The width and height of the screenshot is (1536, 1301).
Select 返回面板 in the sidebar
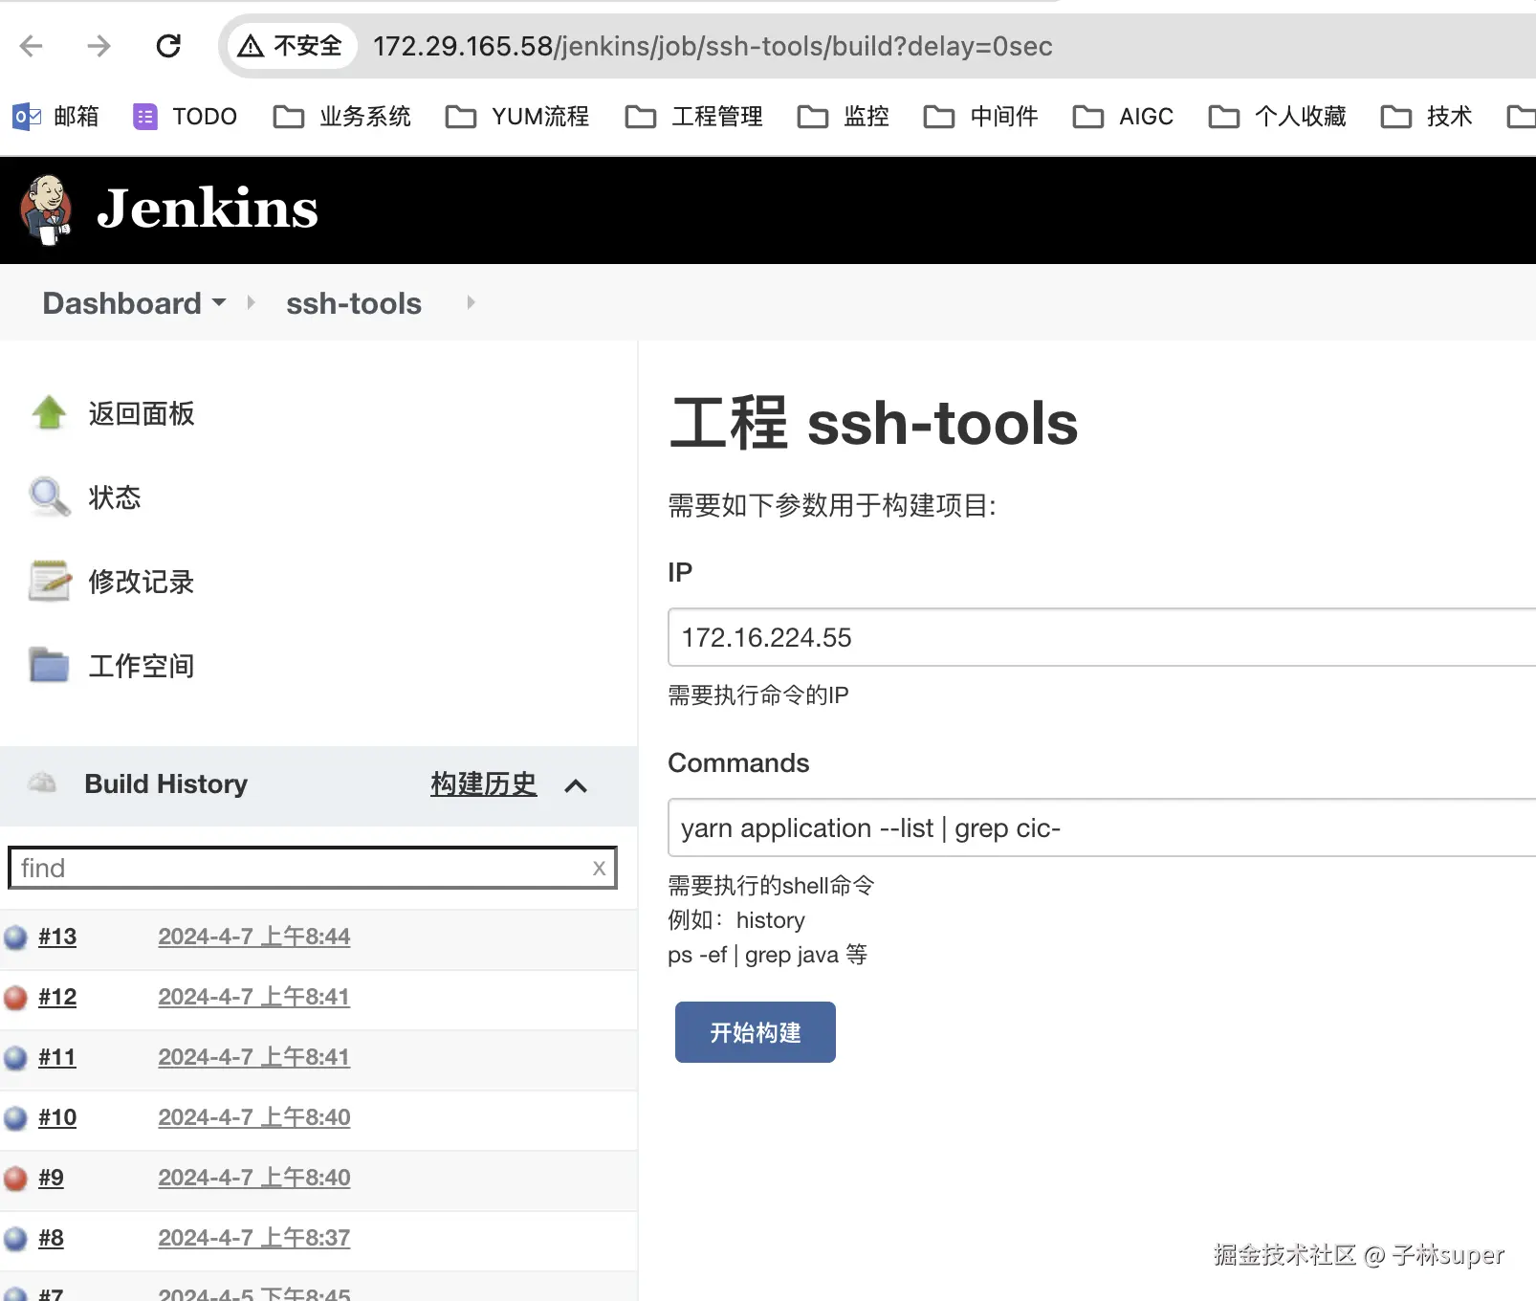tap(142, 413)
